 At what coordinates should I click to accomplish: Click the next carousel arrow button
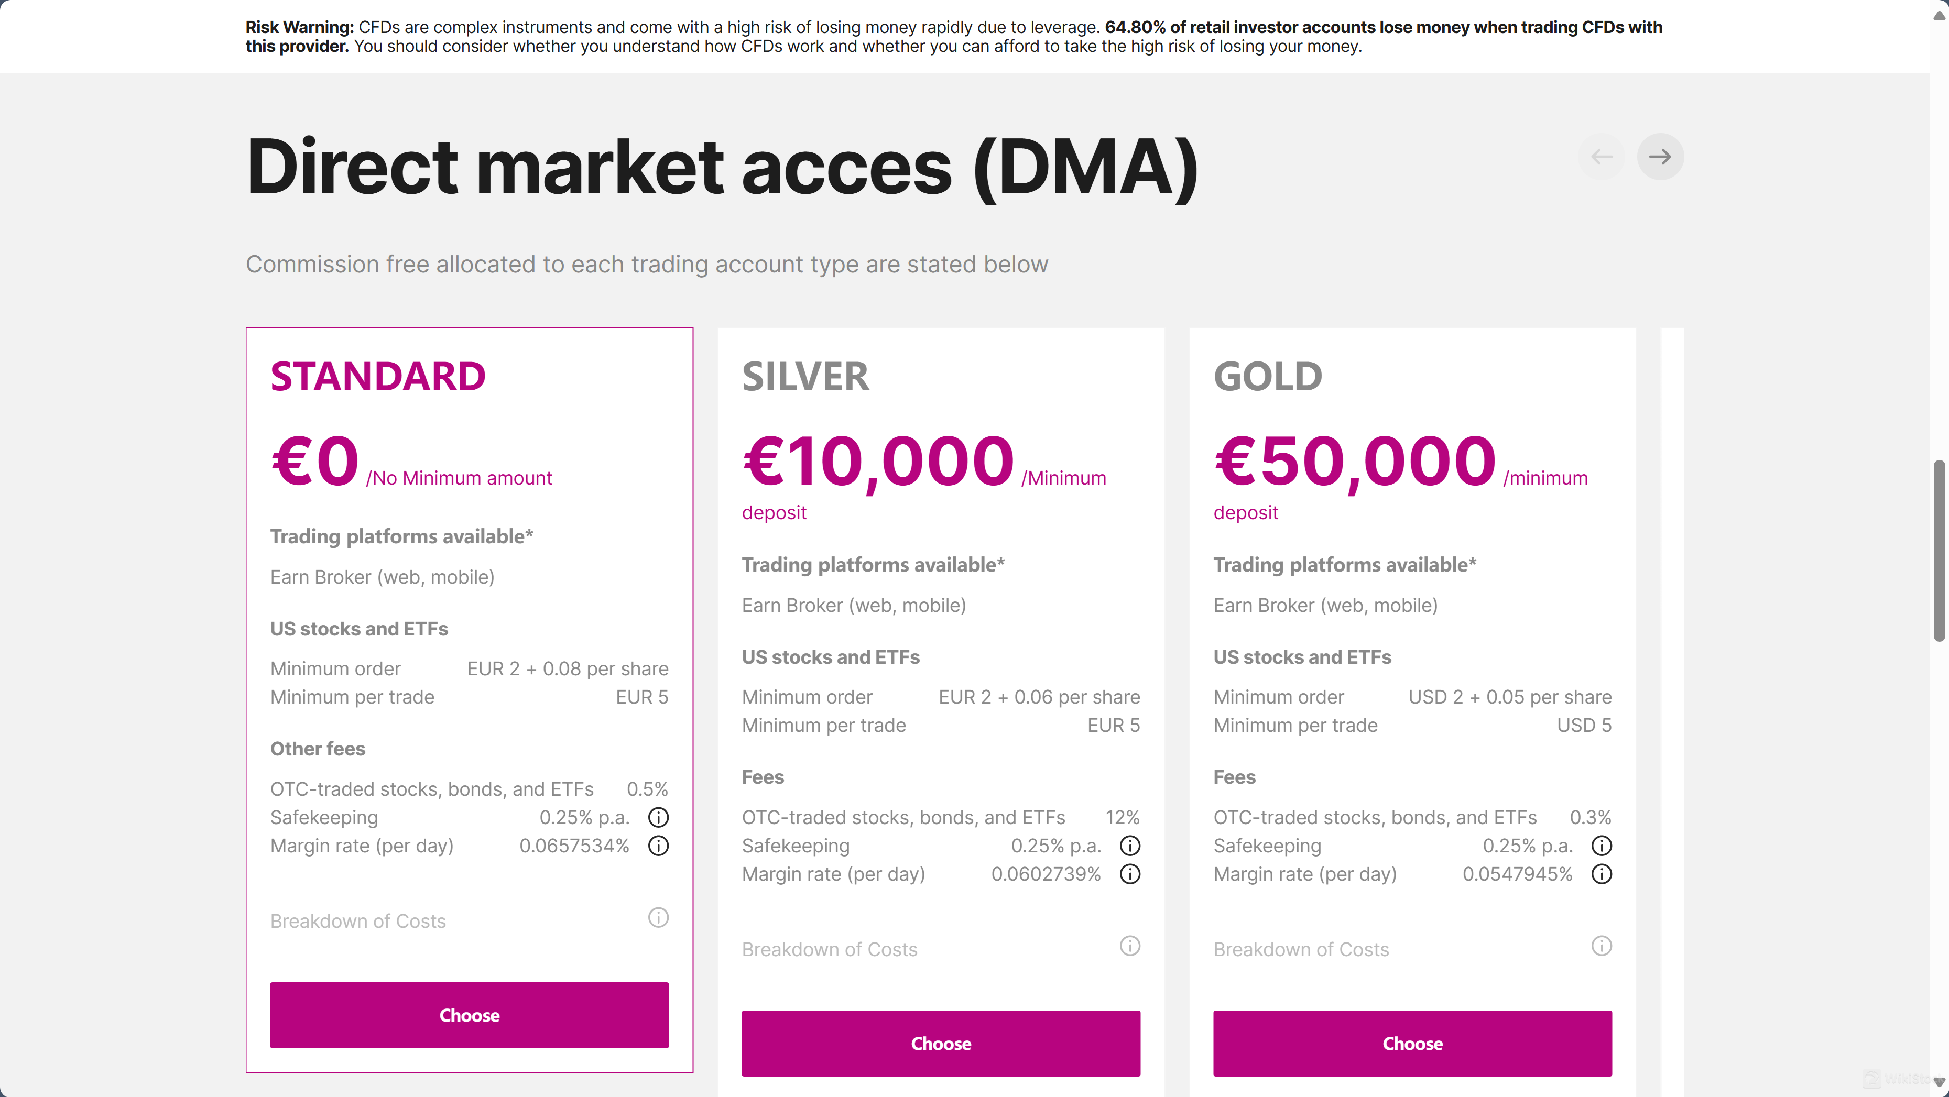pos(1660,157)
